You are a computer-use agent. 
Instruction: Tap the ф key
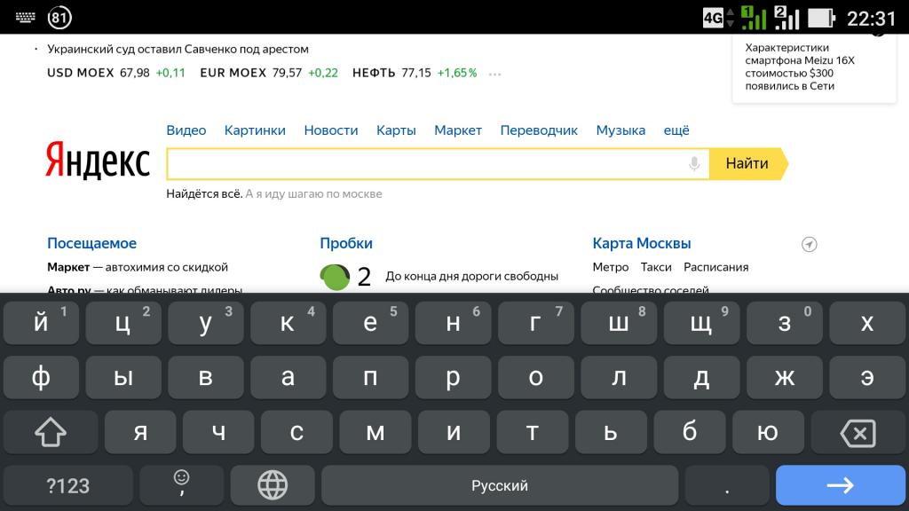[x=41, y=377]
